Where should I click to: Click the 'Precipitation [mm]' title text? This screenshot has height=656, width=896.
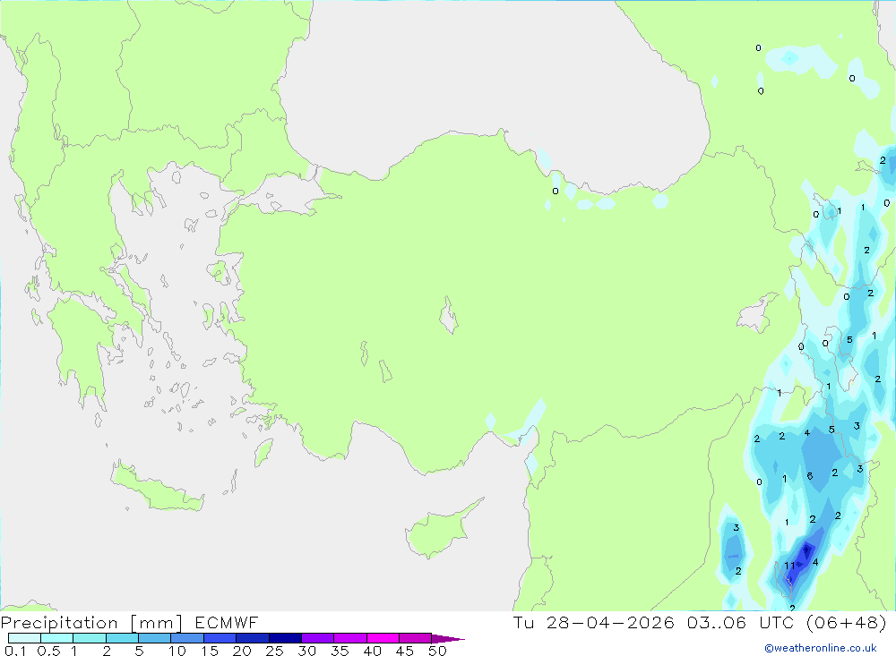click(x=92, y=623)
